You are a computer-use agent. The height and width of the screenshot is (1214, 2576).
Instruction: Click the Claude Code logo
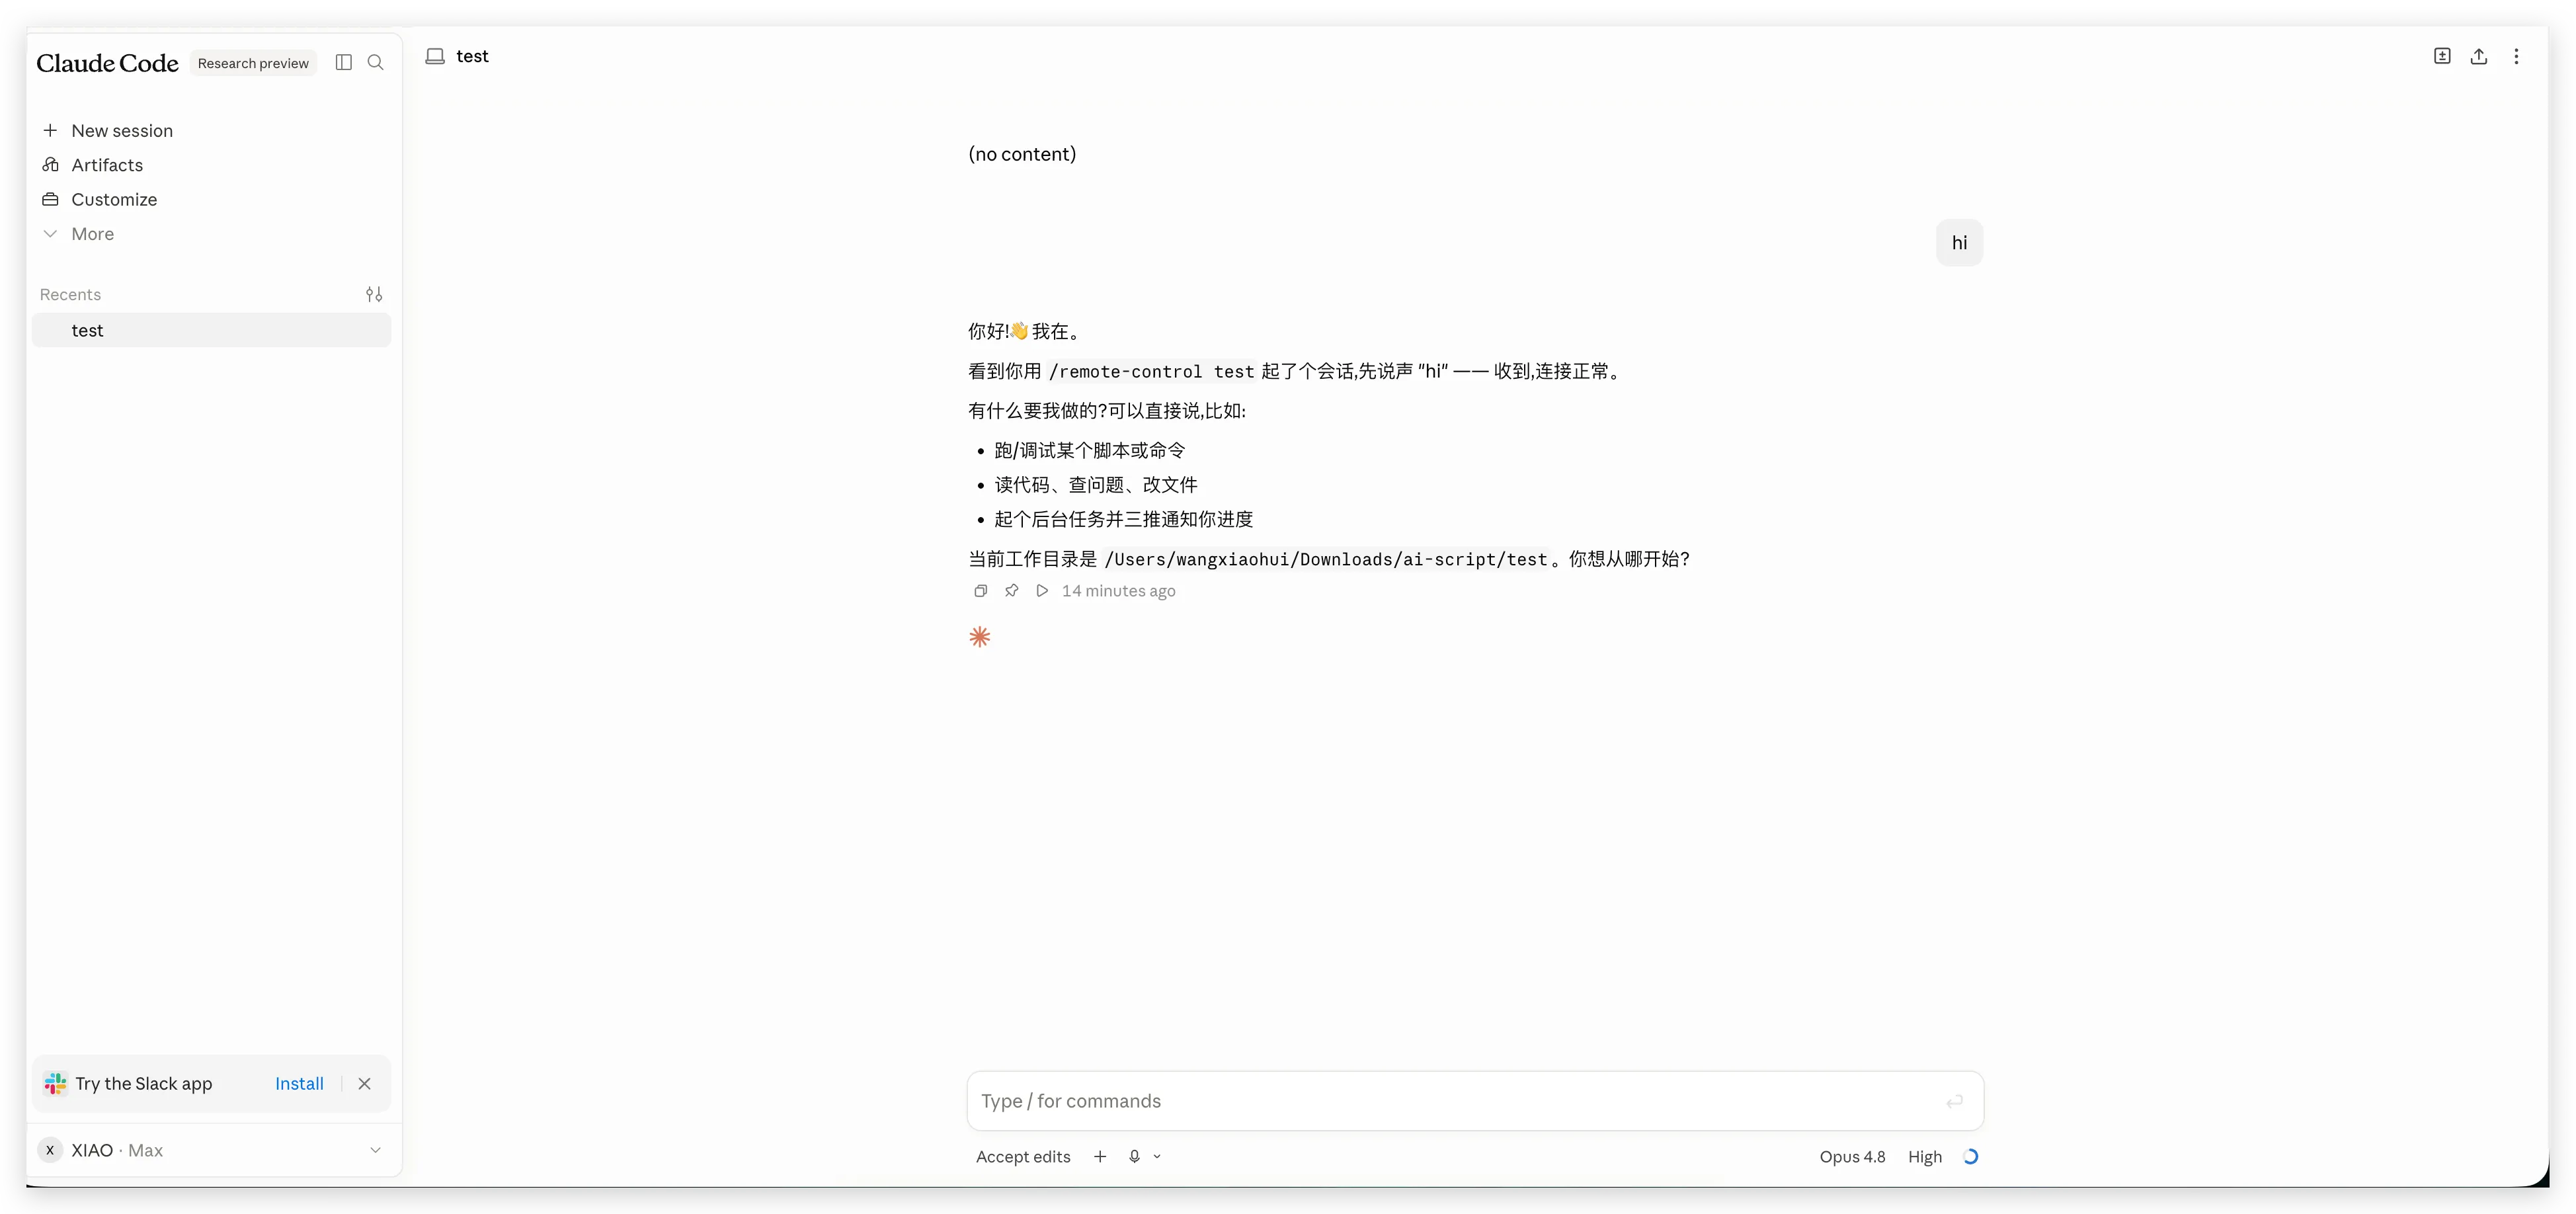107,63
